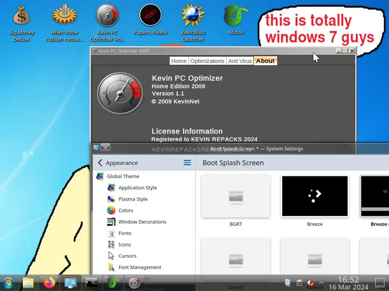Screen dimensions: 389x291
Task: Minimize the Kevin PC Optimizer 2009 window
Action: (x=339, y=51)
